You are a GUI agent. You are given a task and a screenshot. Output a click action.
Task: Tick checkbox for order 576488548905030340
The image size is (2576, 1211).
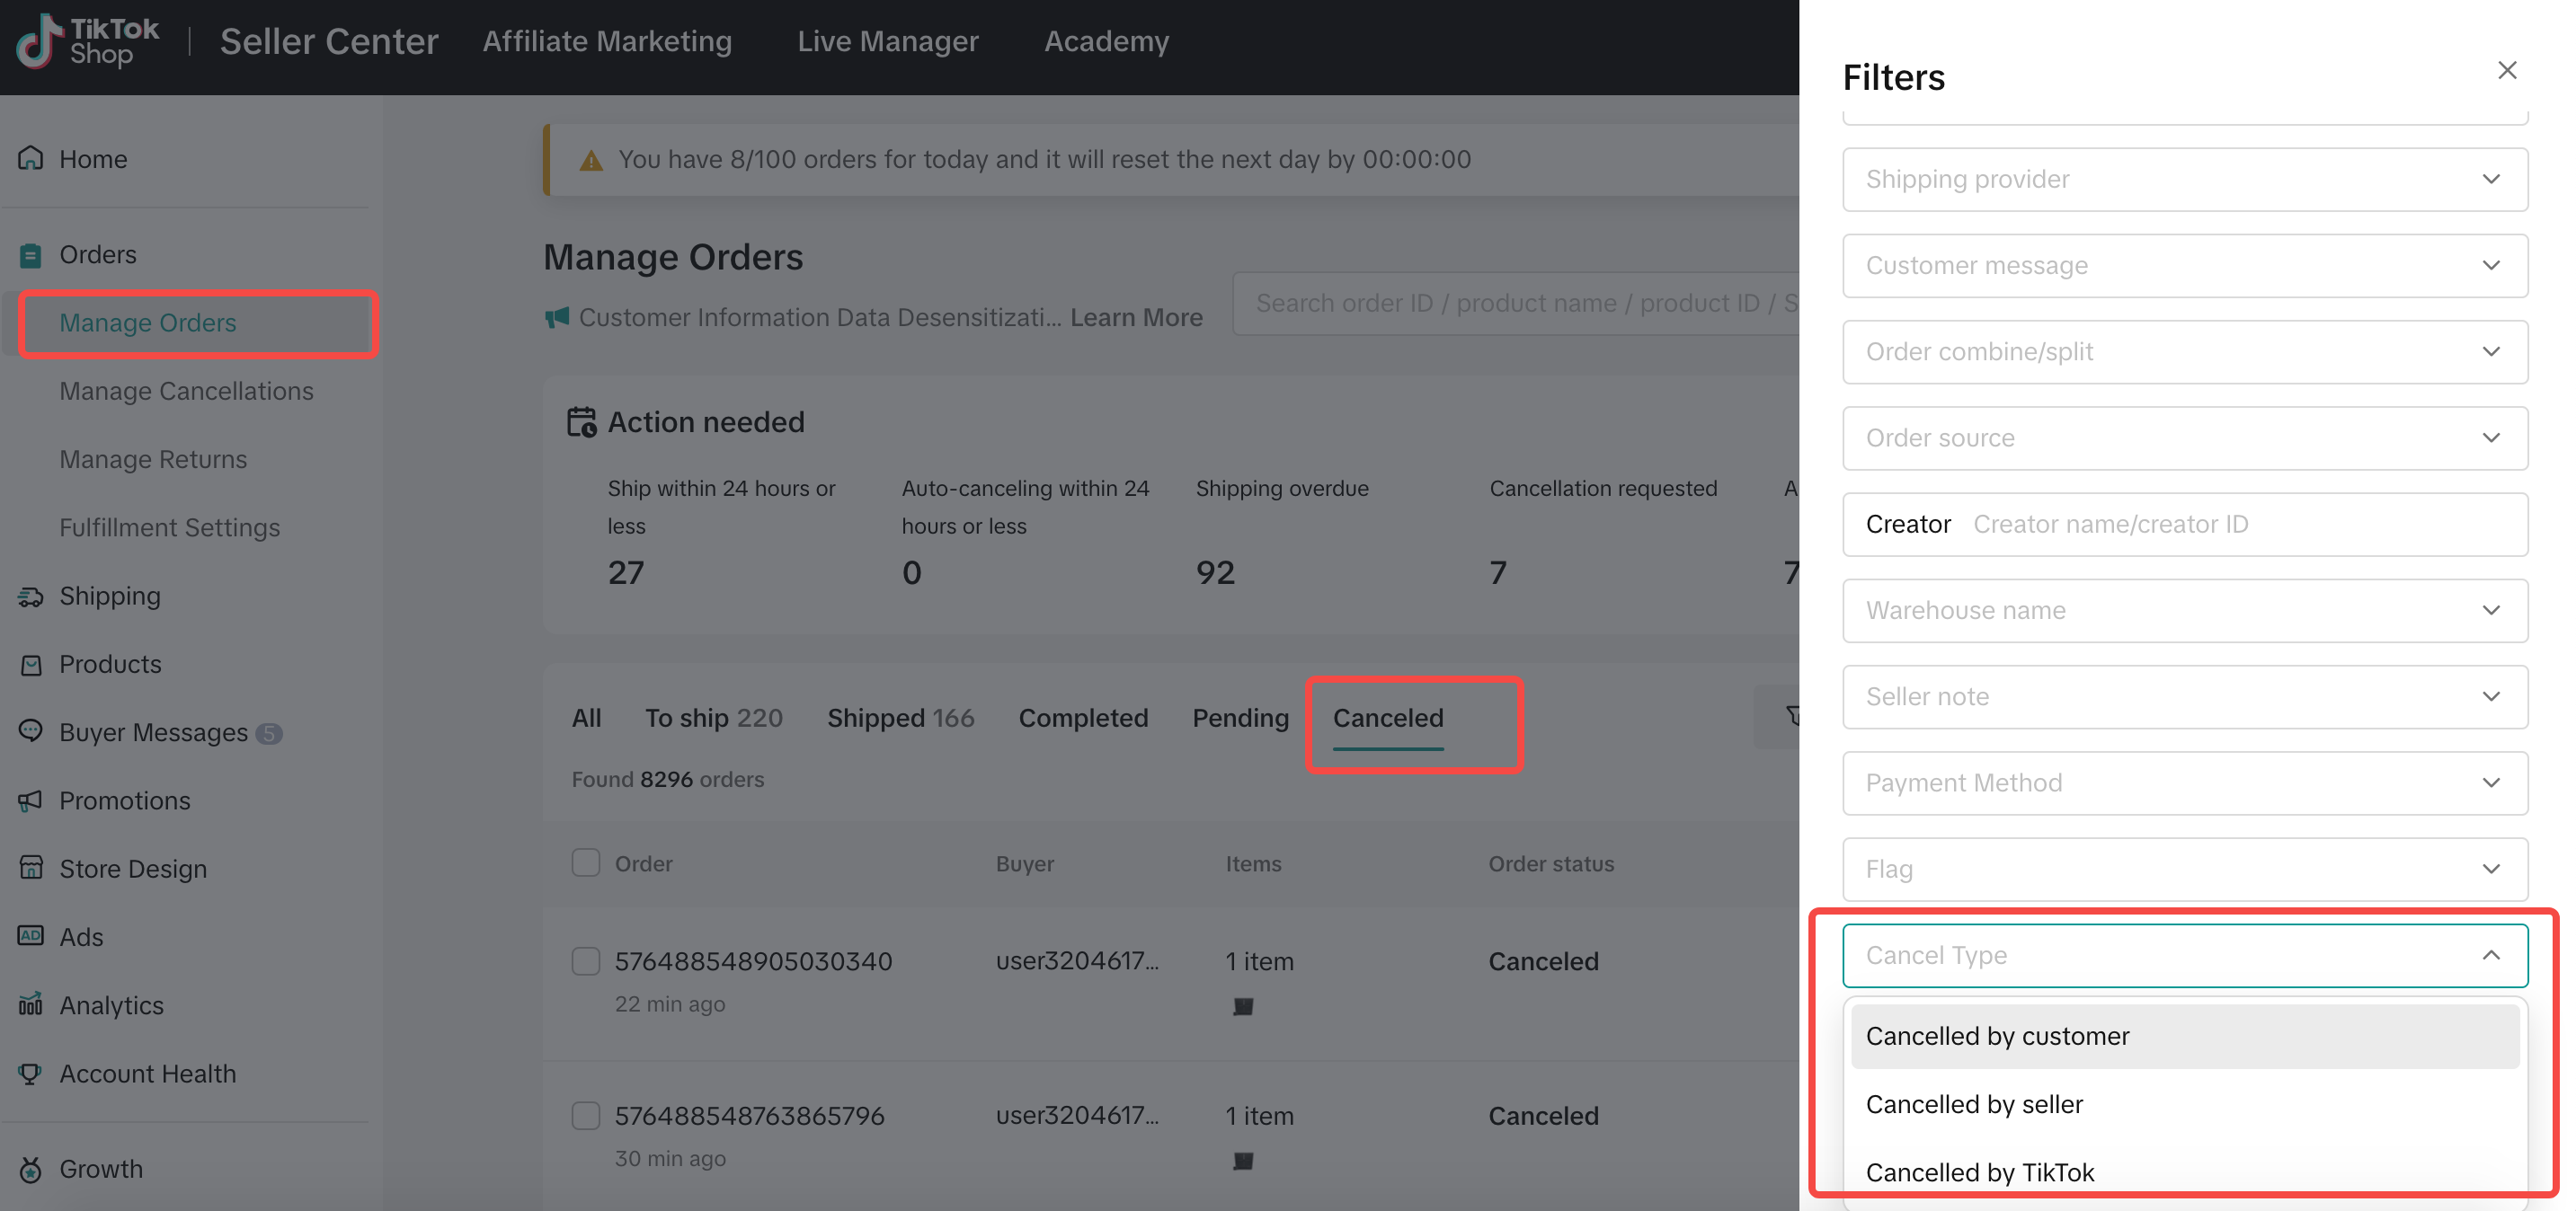pyautogui.click(x=586, y=961)
